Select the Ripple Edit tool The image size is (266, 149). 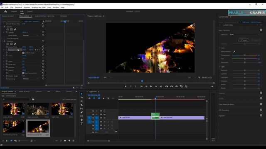point(81,101)
